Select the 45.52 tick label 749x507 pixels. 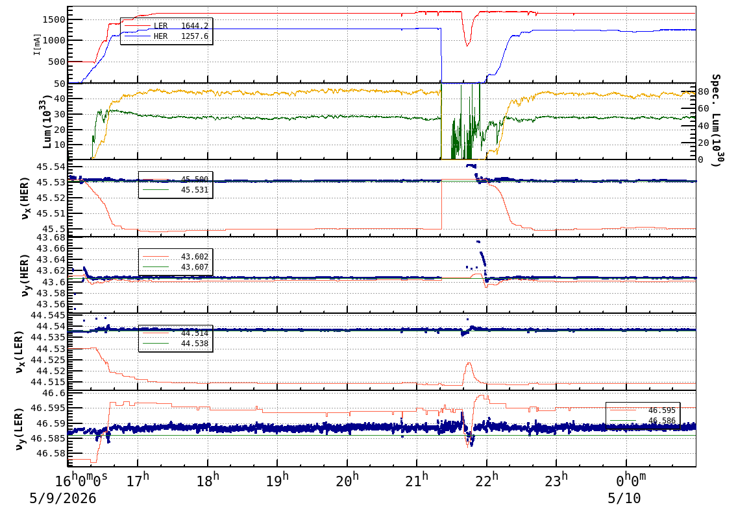point(51,198)
